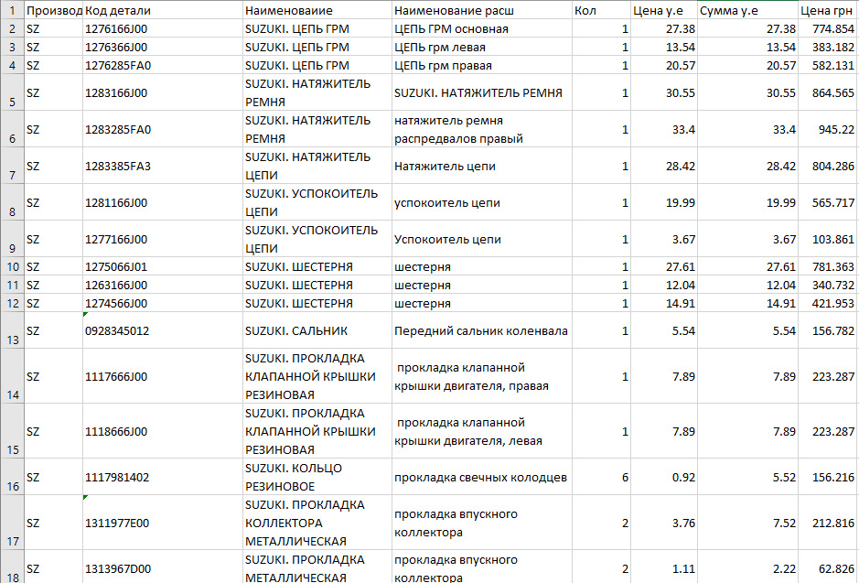The width and height of the screenshot is (859, 583).
Task: Click price cell 774.854
Action: pyautogui.click(x=828, y=28)
